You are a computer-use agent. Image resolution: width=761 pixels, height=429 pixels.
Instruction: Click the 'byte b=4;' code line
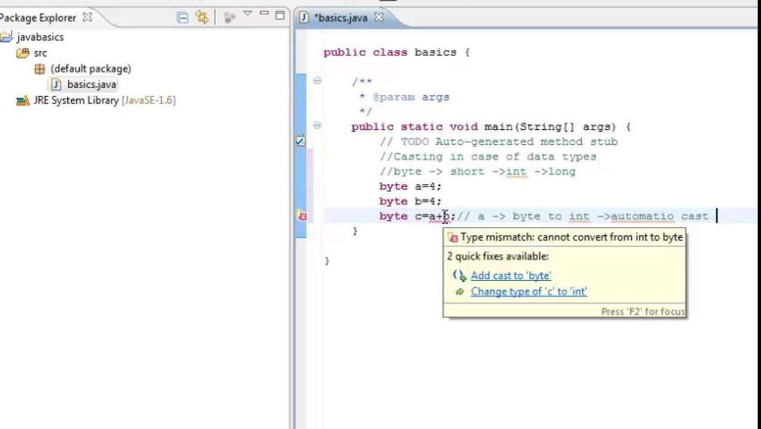410,201
